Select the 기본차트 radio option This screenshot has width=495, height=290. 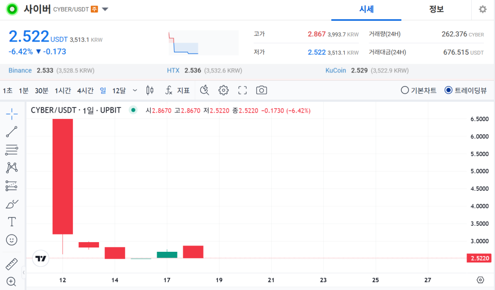(x=405, y=90)
